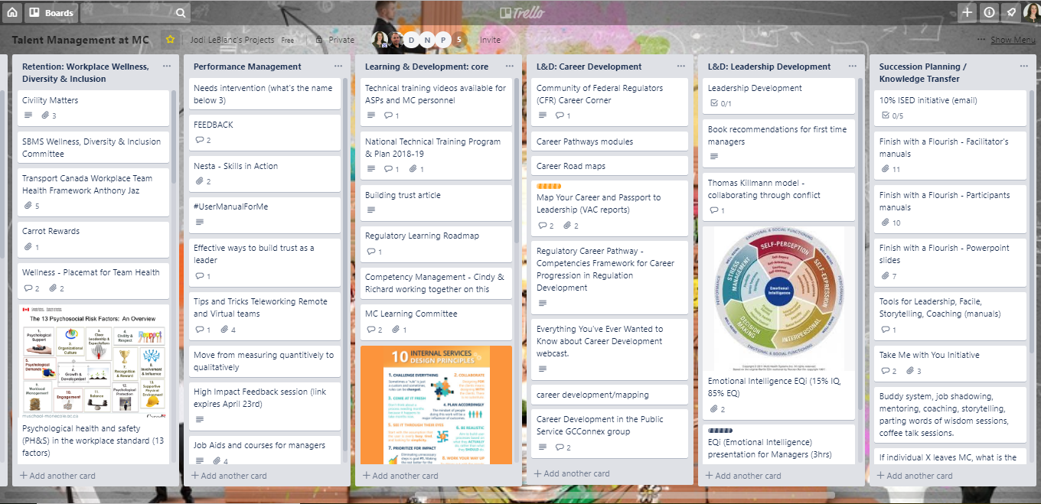
Task: Open Career Pathways modules card
Action: click(608, 142)
